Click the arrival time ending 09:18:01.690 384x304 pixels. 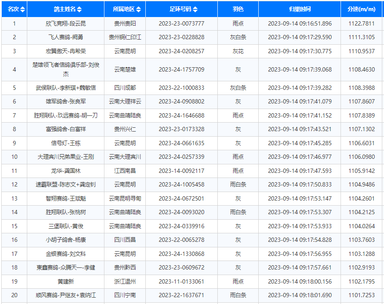(x=300, y=295)
